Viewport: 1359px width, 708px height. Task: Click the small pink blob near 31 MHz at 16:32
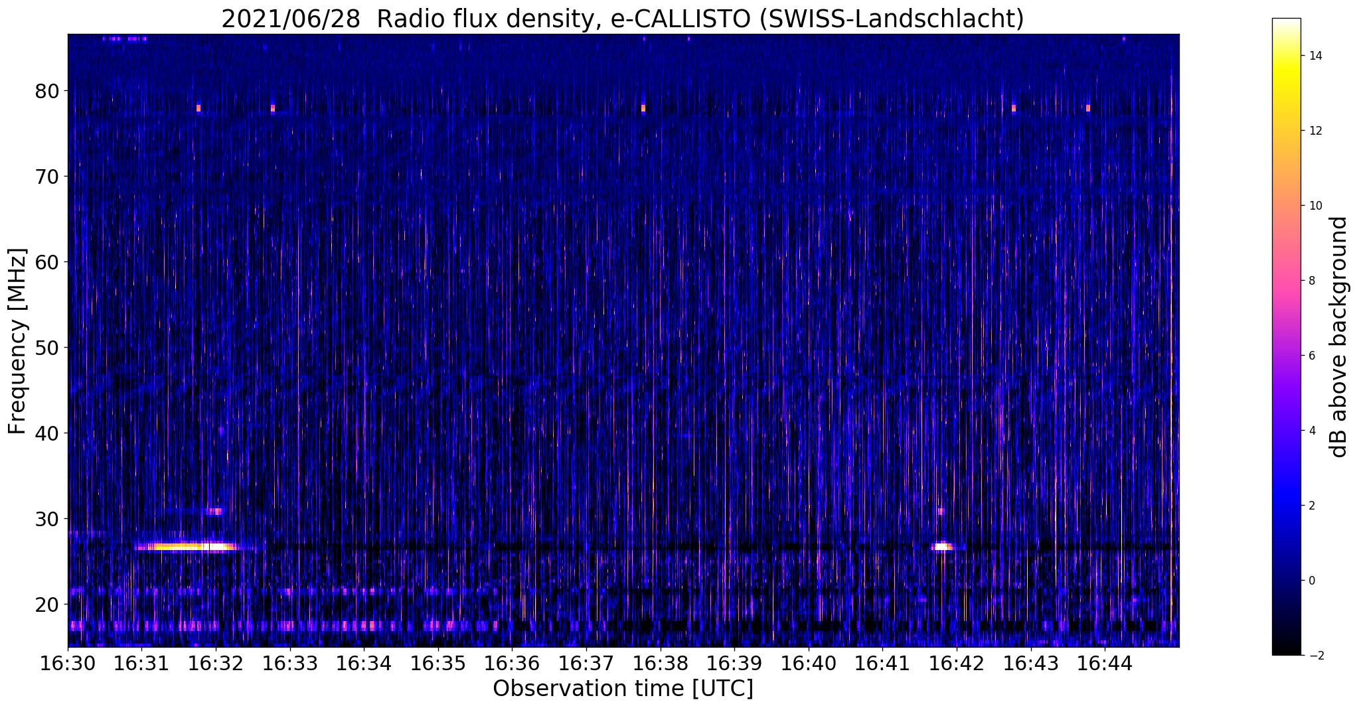point(214,512)
